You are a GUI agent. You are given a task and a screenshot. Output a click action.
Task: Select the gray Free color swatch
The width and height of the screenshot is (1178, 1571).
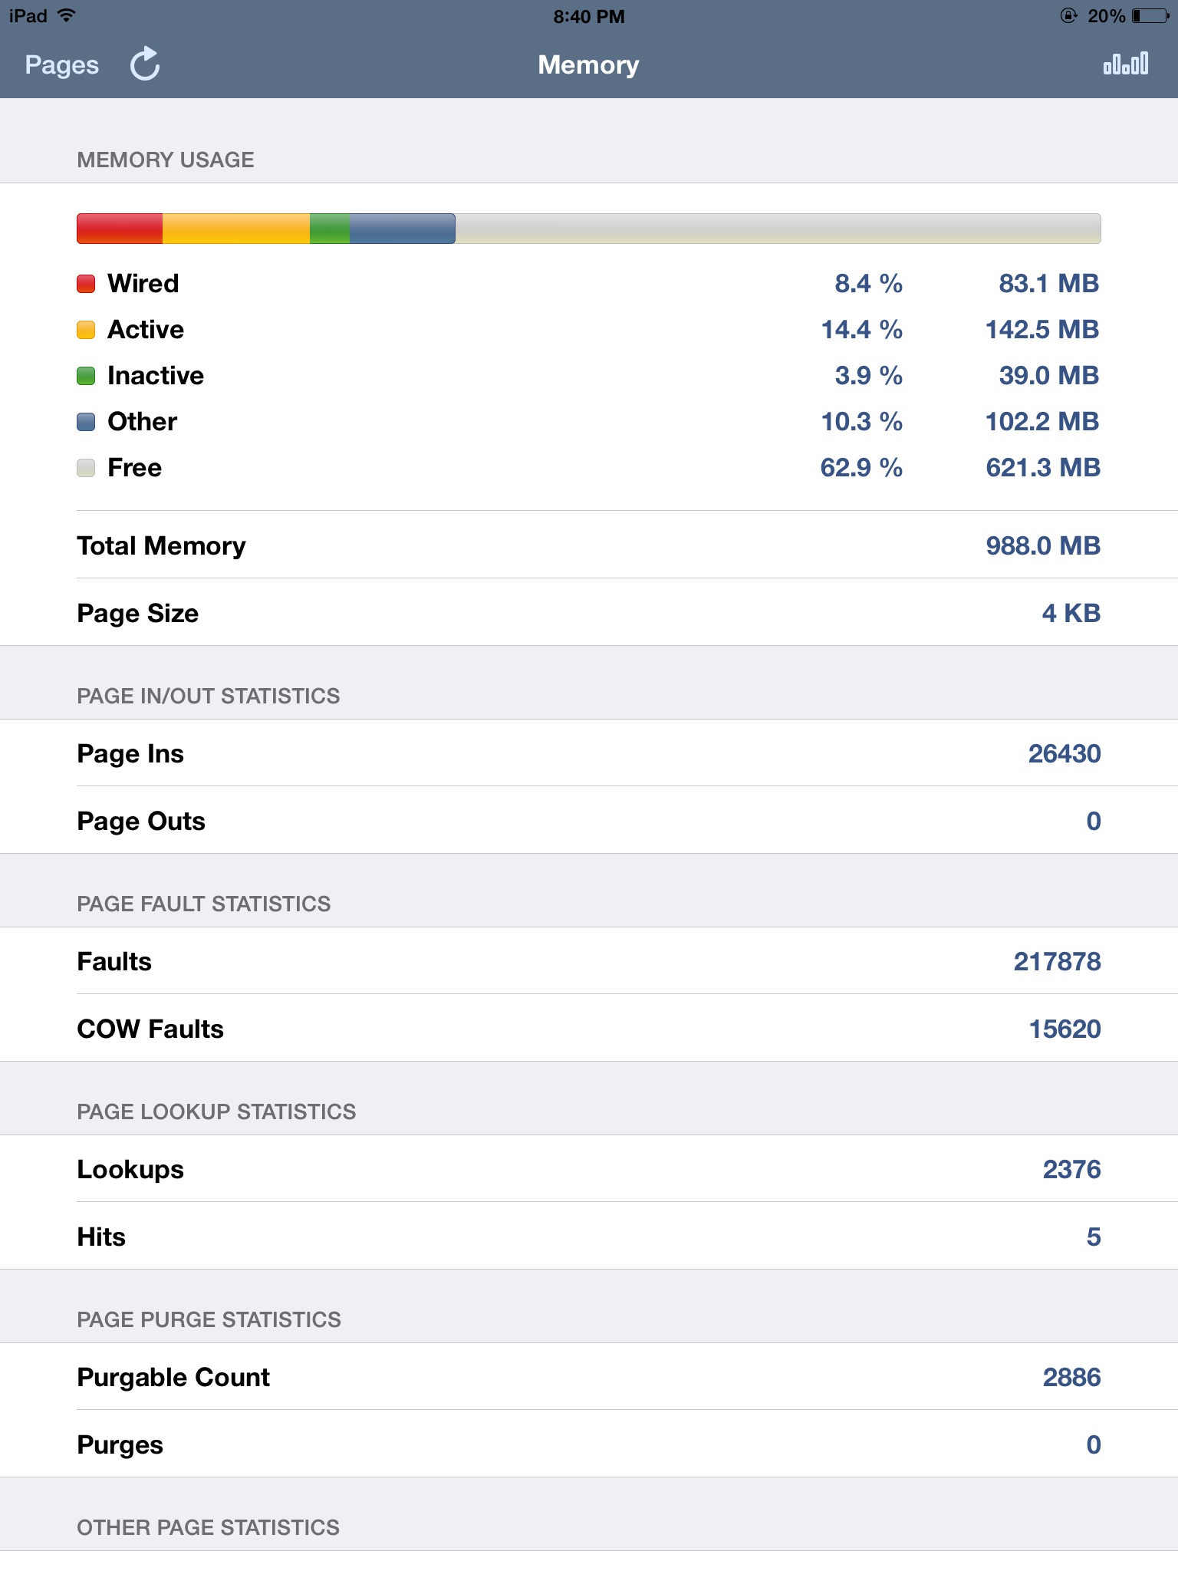(86, 468)
